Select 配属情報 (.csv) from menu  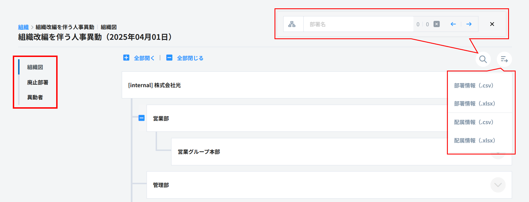tap(473, 122)
